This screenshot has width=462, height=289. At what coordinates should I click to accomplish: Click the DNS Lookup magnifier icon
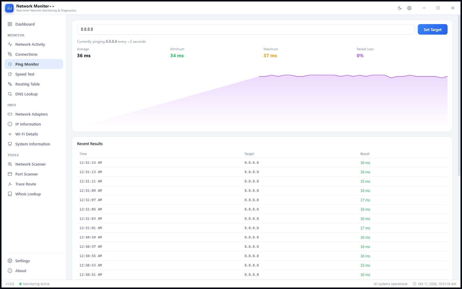10,94
